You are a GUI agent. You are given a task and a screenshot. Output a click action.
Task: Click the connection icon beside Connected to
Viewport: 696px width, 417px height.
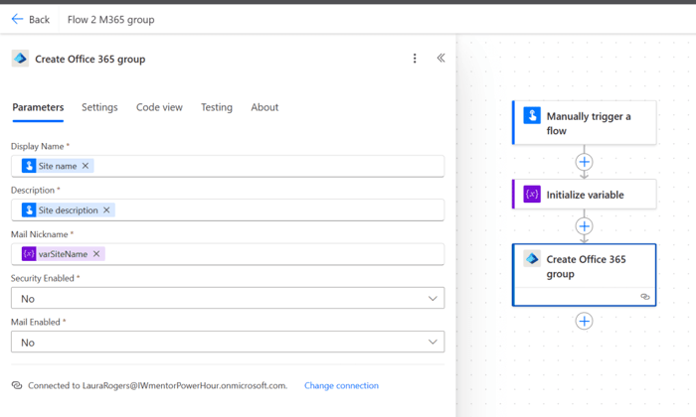tap(17, 385)
